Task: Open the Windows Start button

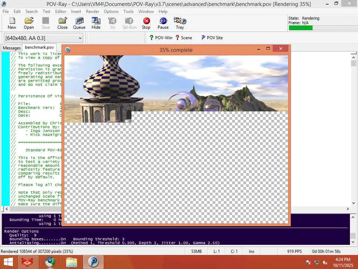Action: coord(8,262)
